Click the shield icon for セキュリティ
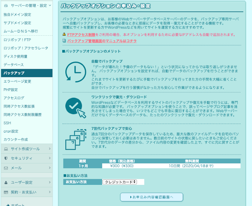 [6, 158]
